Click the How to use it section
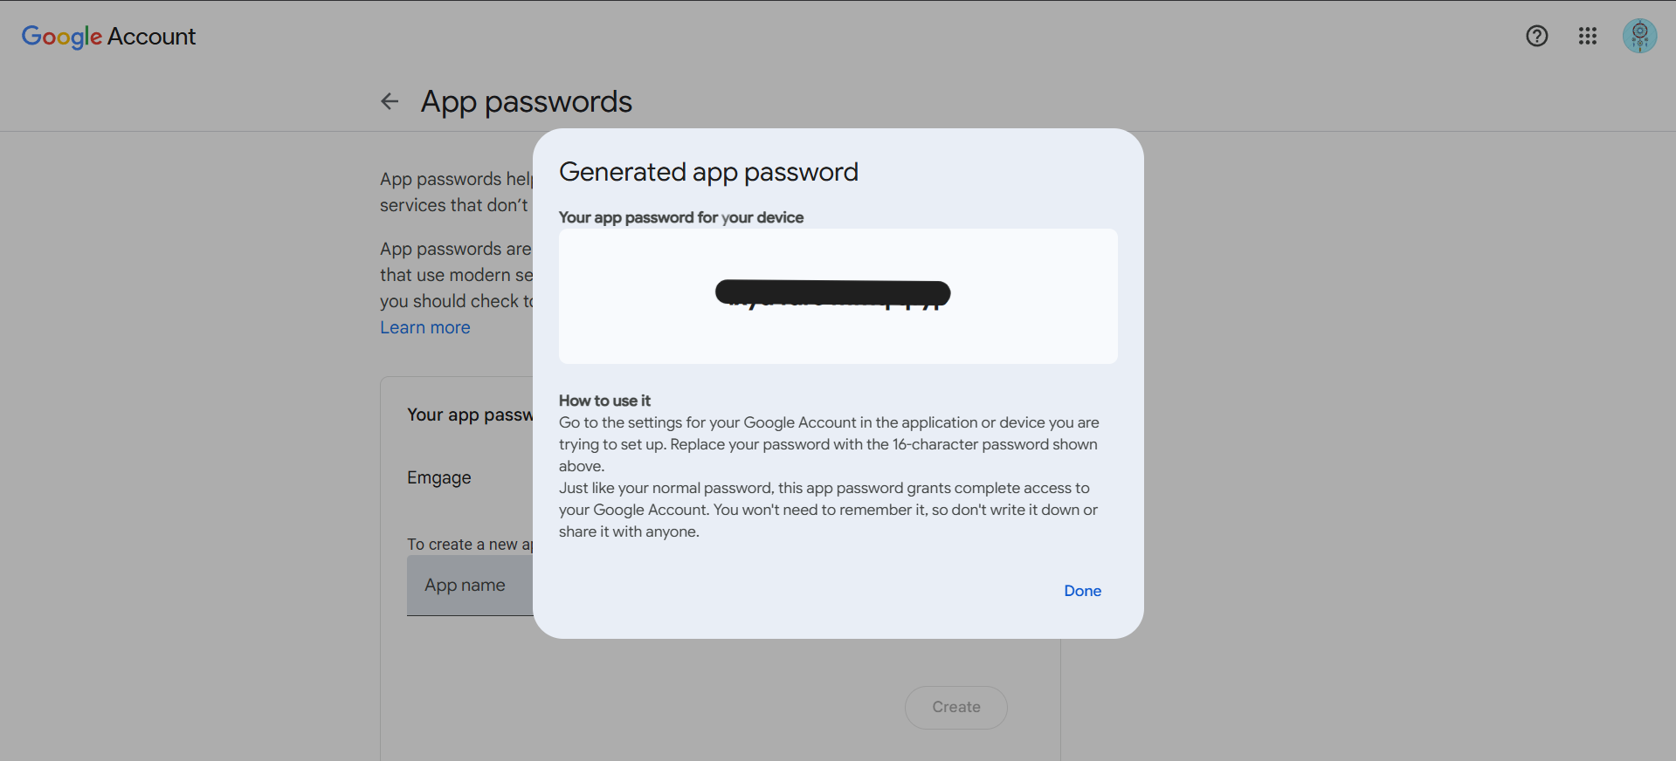This screenshot has height=761, width=1676. click(603, 401)
